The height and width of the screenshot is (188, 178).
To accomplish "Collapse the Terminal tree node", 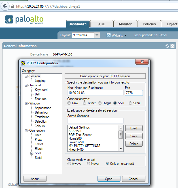I will click(26, 86).
